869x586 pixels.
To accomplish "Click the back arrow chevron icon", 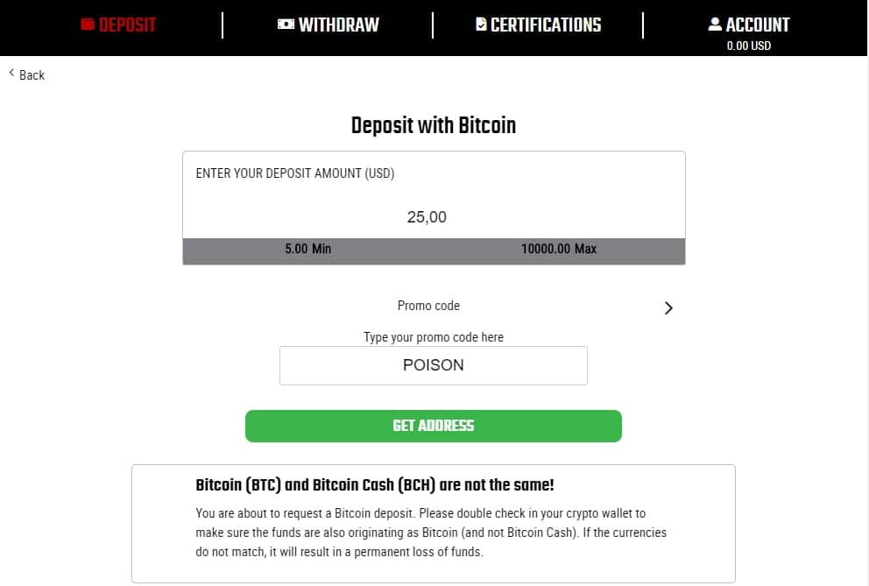I will (12, 74).
